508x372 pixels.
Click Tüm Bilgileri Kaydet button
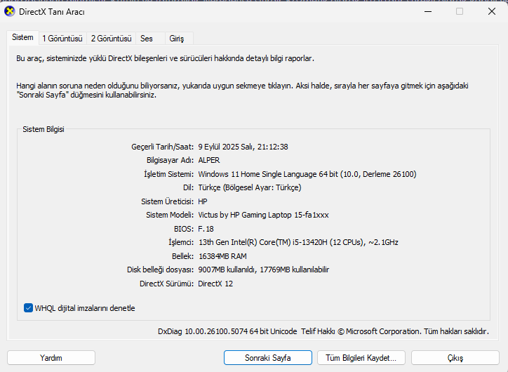click(361, 358)
